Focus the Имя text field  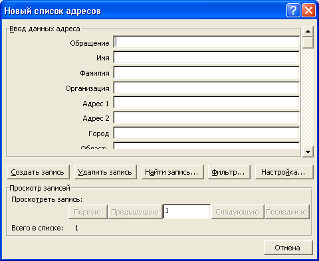coord(206,57)
